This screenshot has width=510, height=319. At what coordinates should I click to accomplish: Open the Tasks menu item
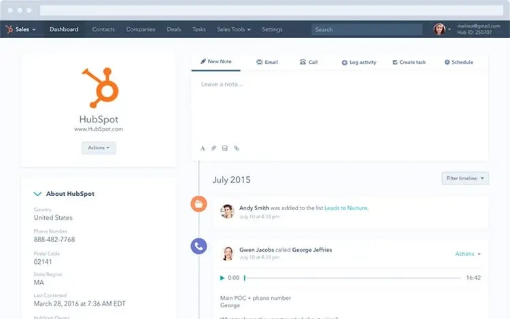(x=199, y=29)
